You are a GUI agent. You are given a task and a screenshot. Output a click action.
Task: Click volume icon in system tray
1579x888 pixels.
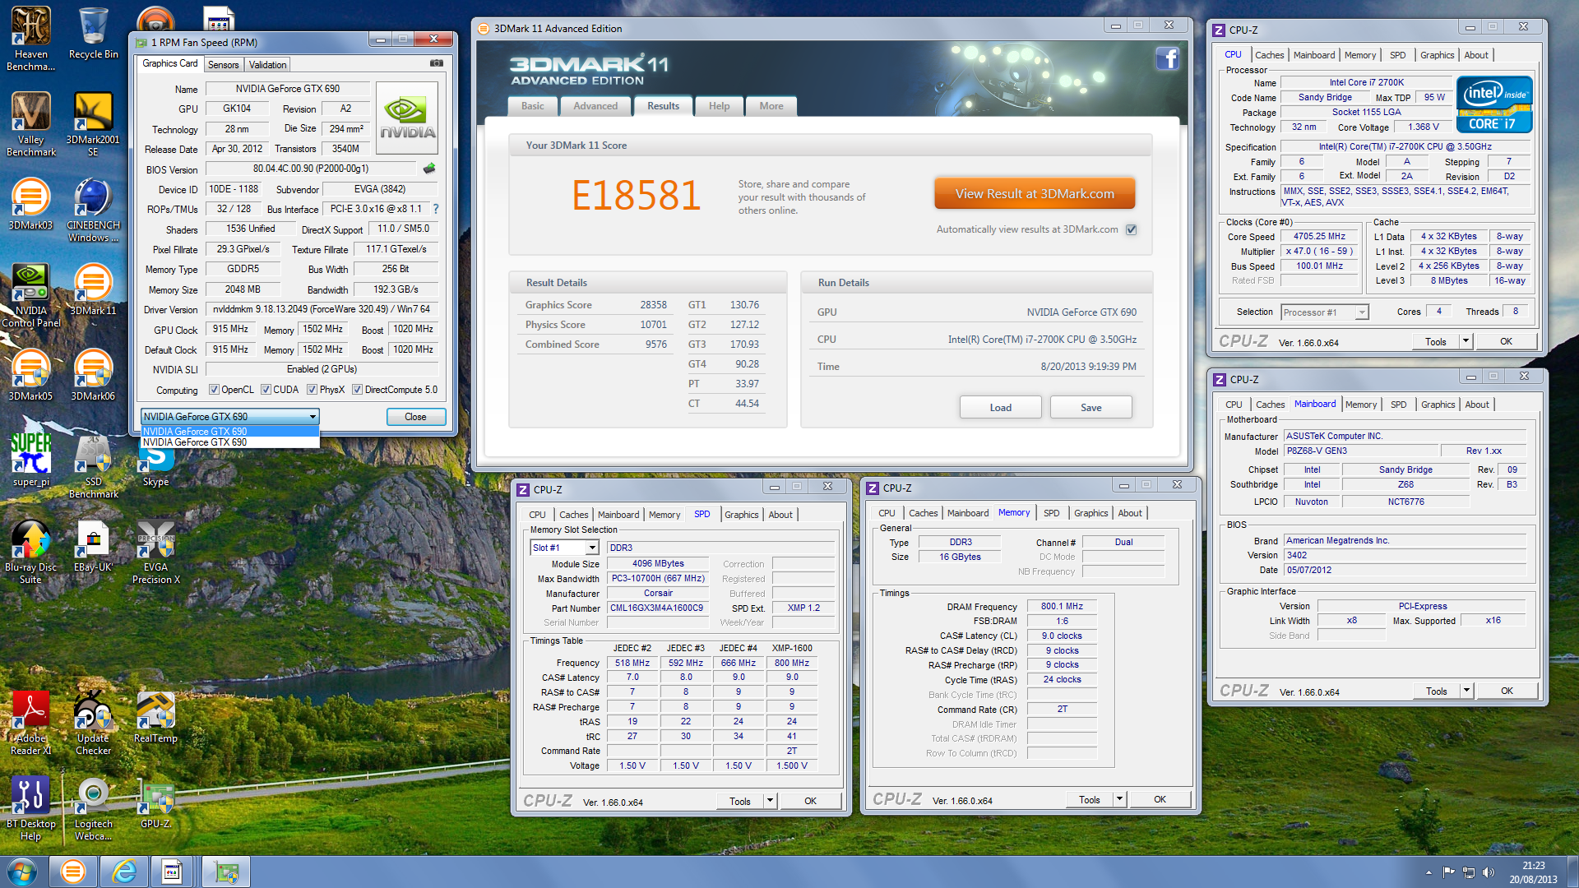1489,872
